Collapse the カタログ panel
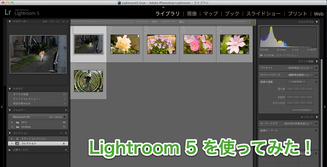Image resolution: width=327 pixels, height=167 pixels. [10, 89]
